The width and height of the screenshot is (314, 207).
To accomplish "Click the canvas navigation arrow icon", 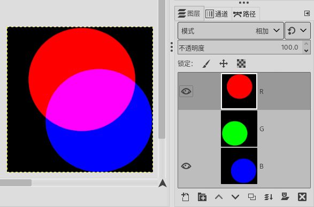I will click(x=163, y=183).
